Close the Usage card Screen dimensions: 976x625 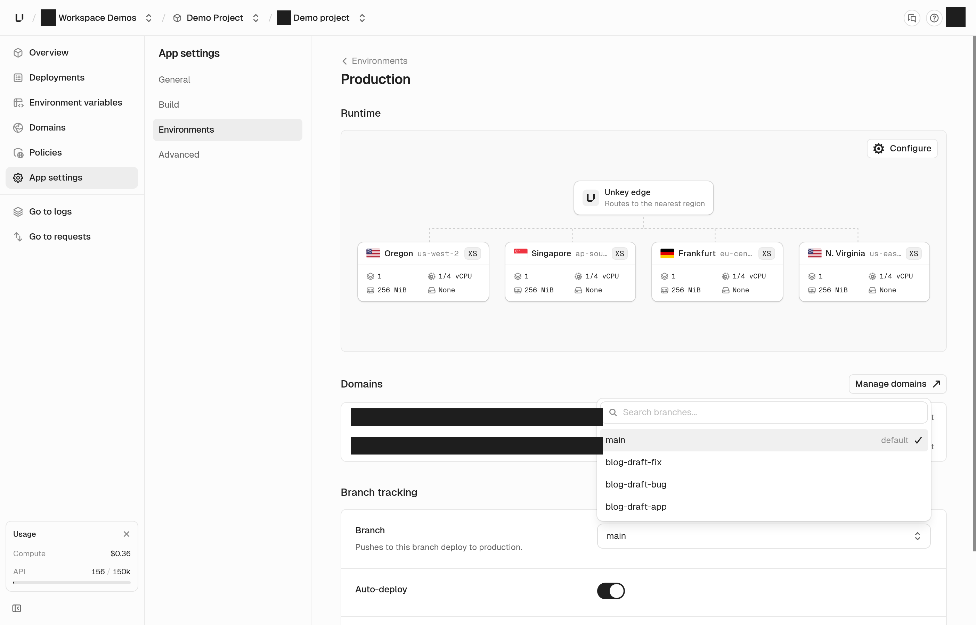[x=126, y=534]
